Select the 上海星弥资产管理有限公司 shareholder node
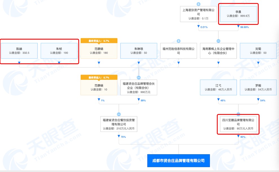The height and width of the screenshot is (172, 279). pos(198,14)
